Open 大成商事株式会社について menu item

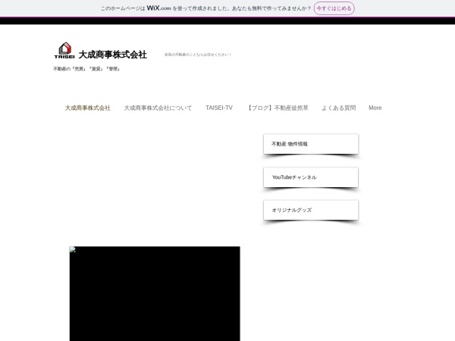158,108
